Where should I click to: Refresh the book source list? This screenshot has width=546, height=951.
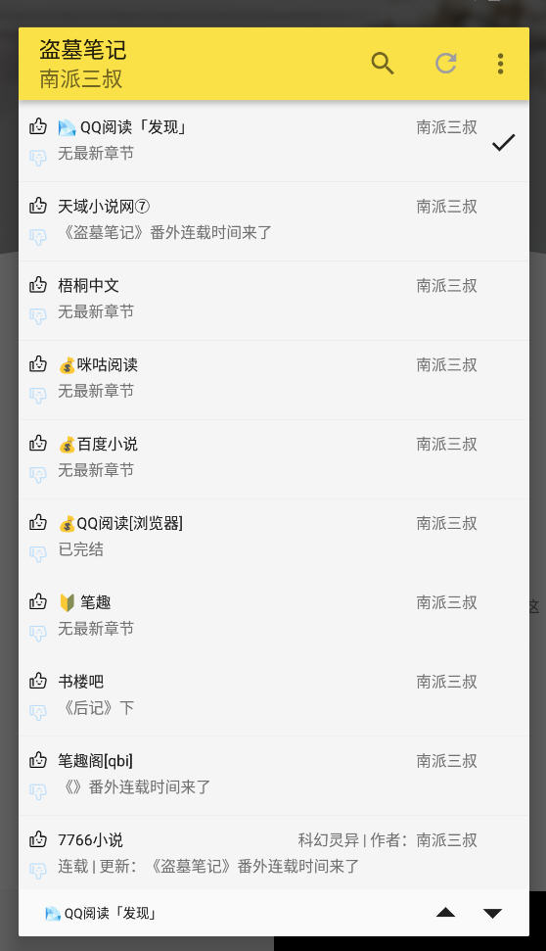pyautogui.click(x=446, y=63)
